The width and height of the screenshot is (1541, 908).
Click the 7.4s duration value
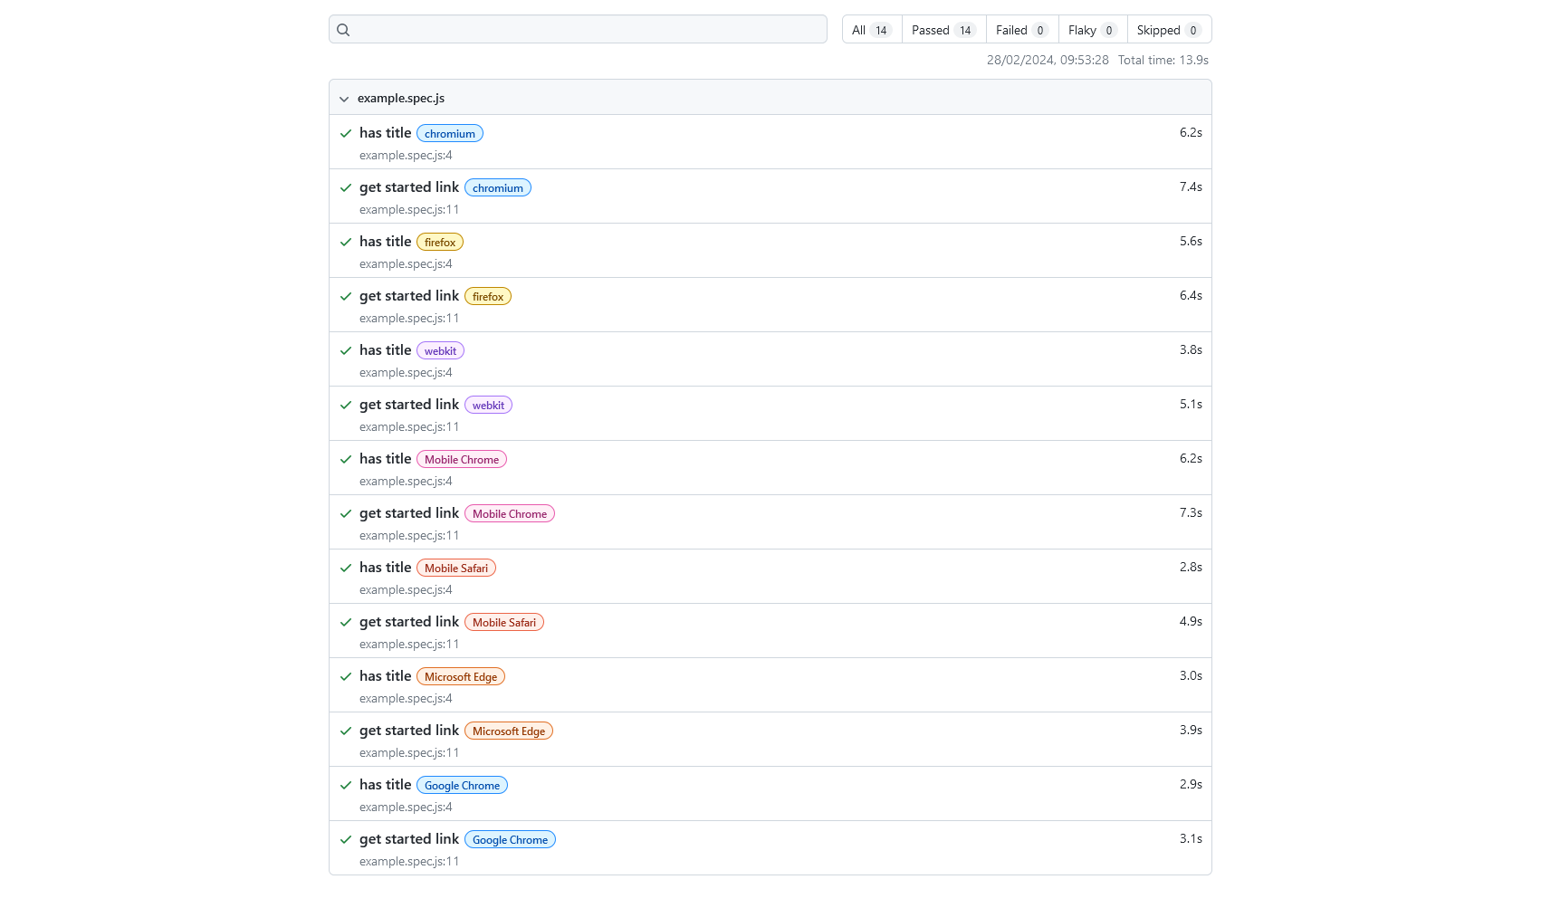(x=1191, y=186)
